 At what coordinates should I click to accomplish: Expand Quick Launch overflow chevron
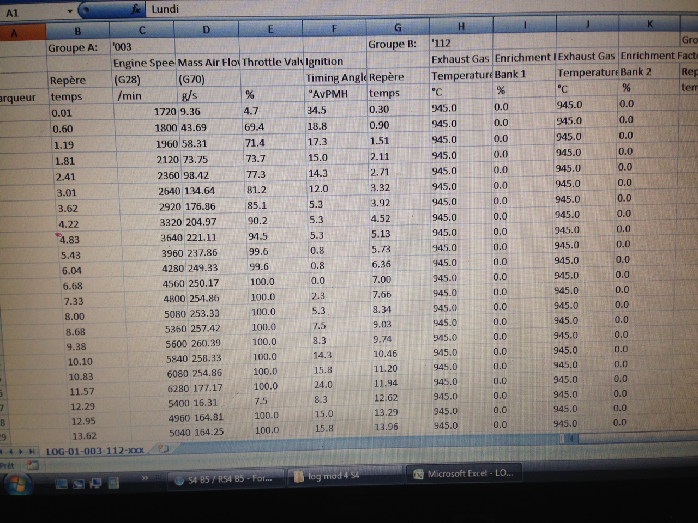click(x=145, y=478)
